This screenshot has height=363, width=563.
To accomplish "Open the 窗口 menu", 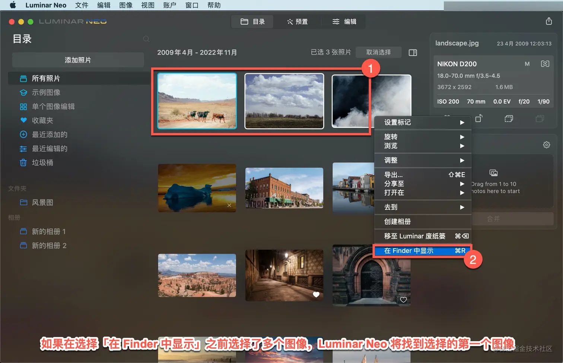I will click(x=192, y=5).
